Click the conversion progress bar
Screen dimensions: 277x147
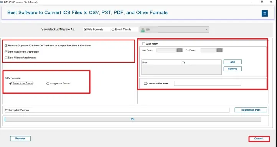tap(133, 119)
